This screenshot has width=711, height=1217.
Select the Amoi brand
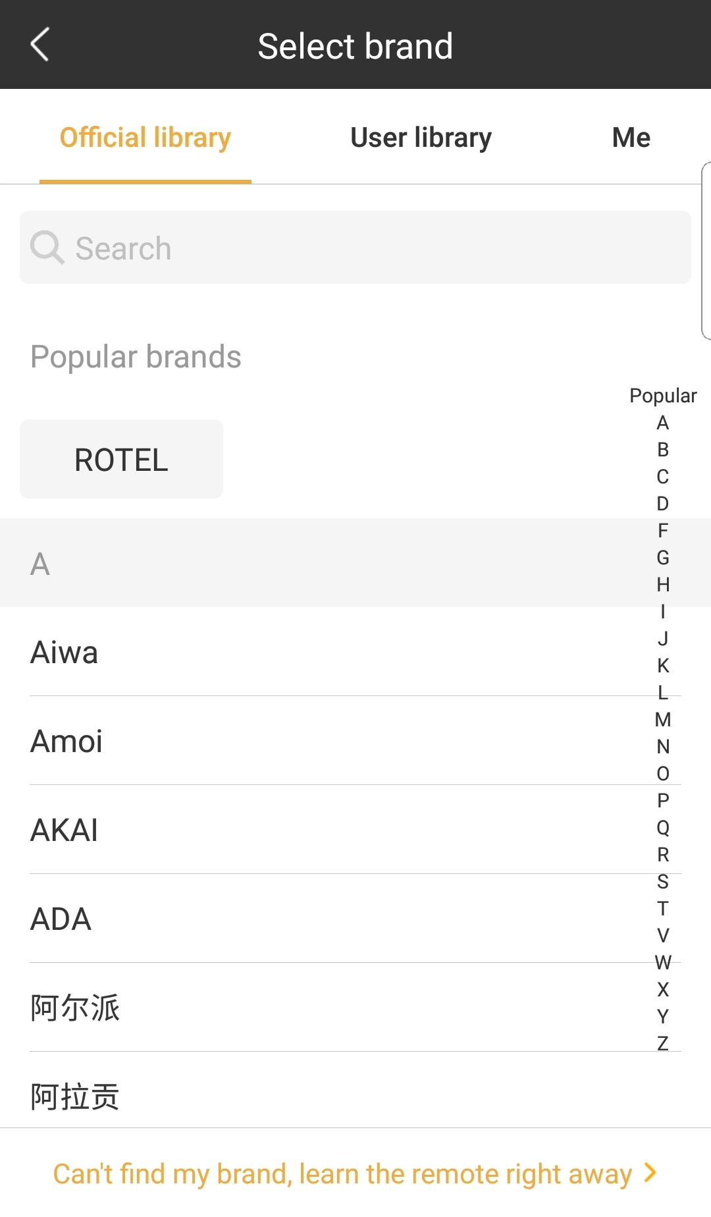(x=66, y=742)
